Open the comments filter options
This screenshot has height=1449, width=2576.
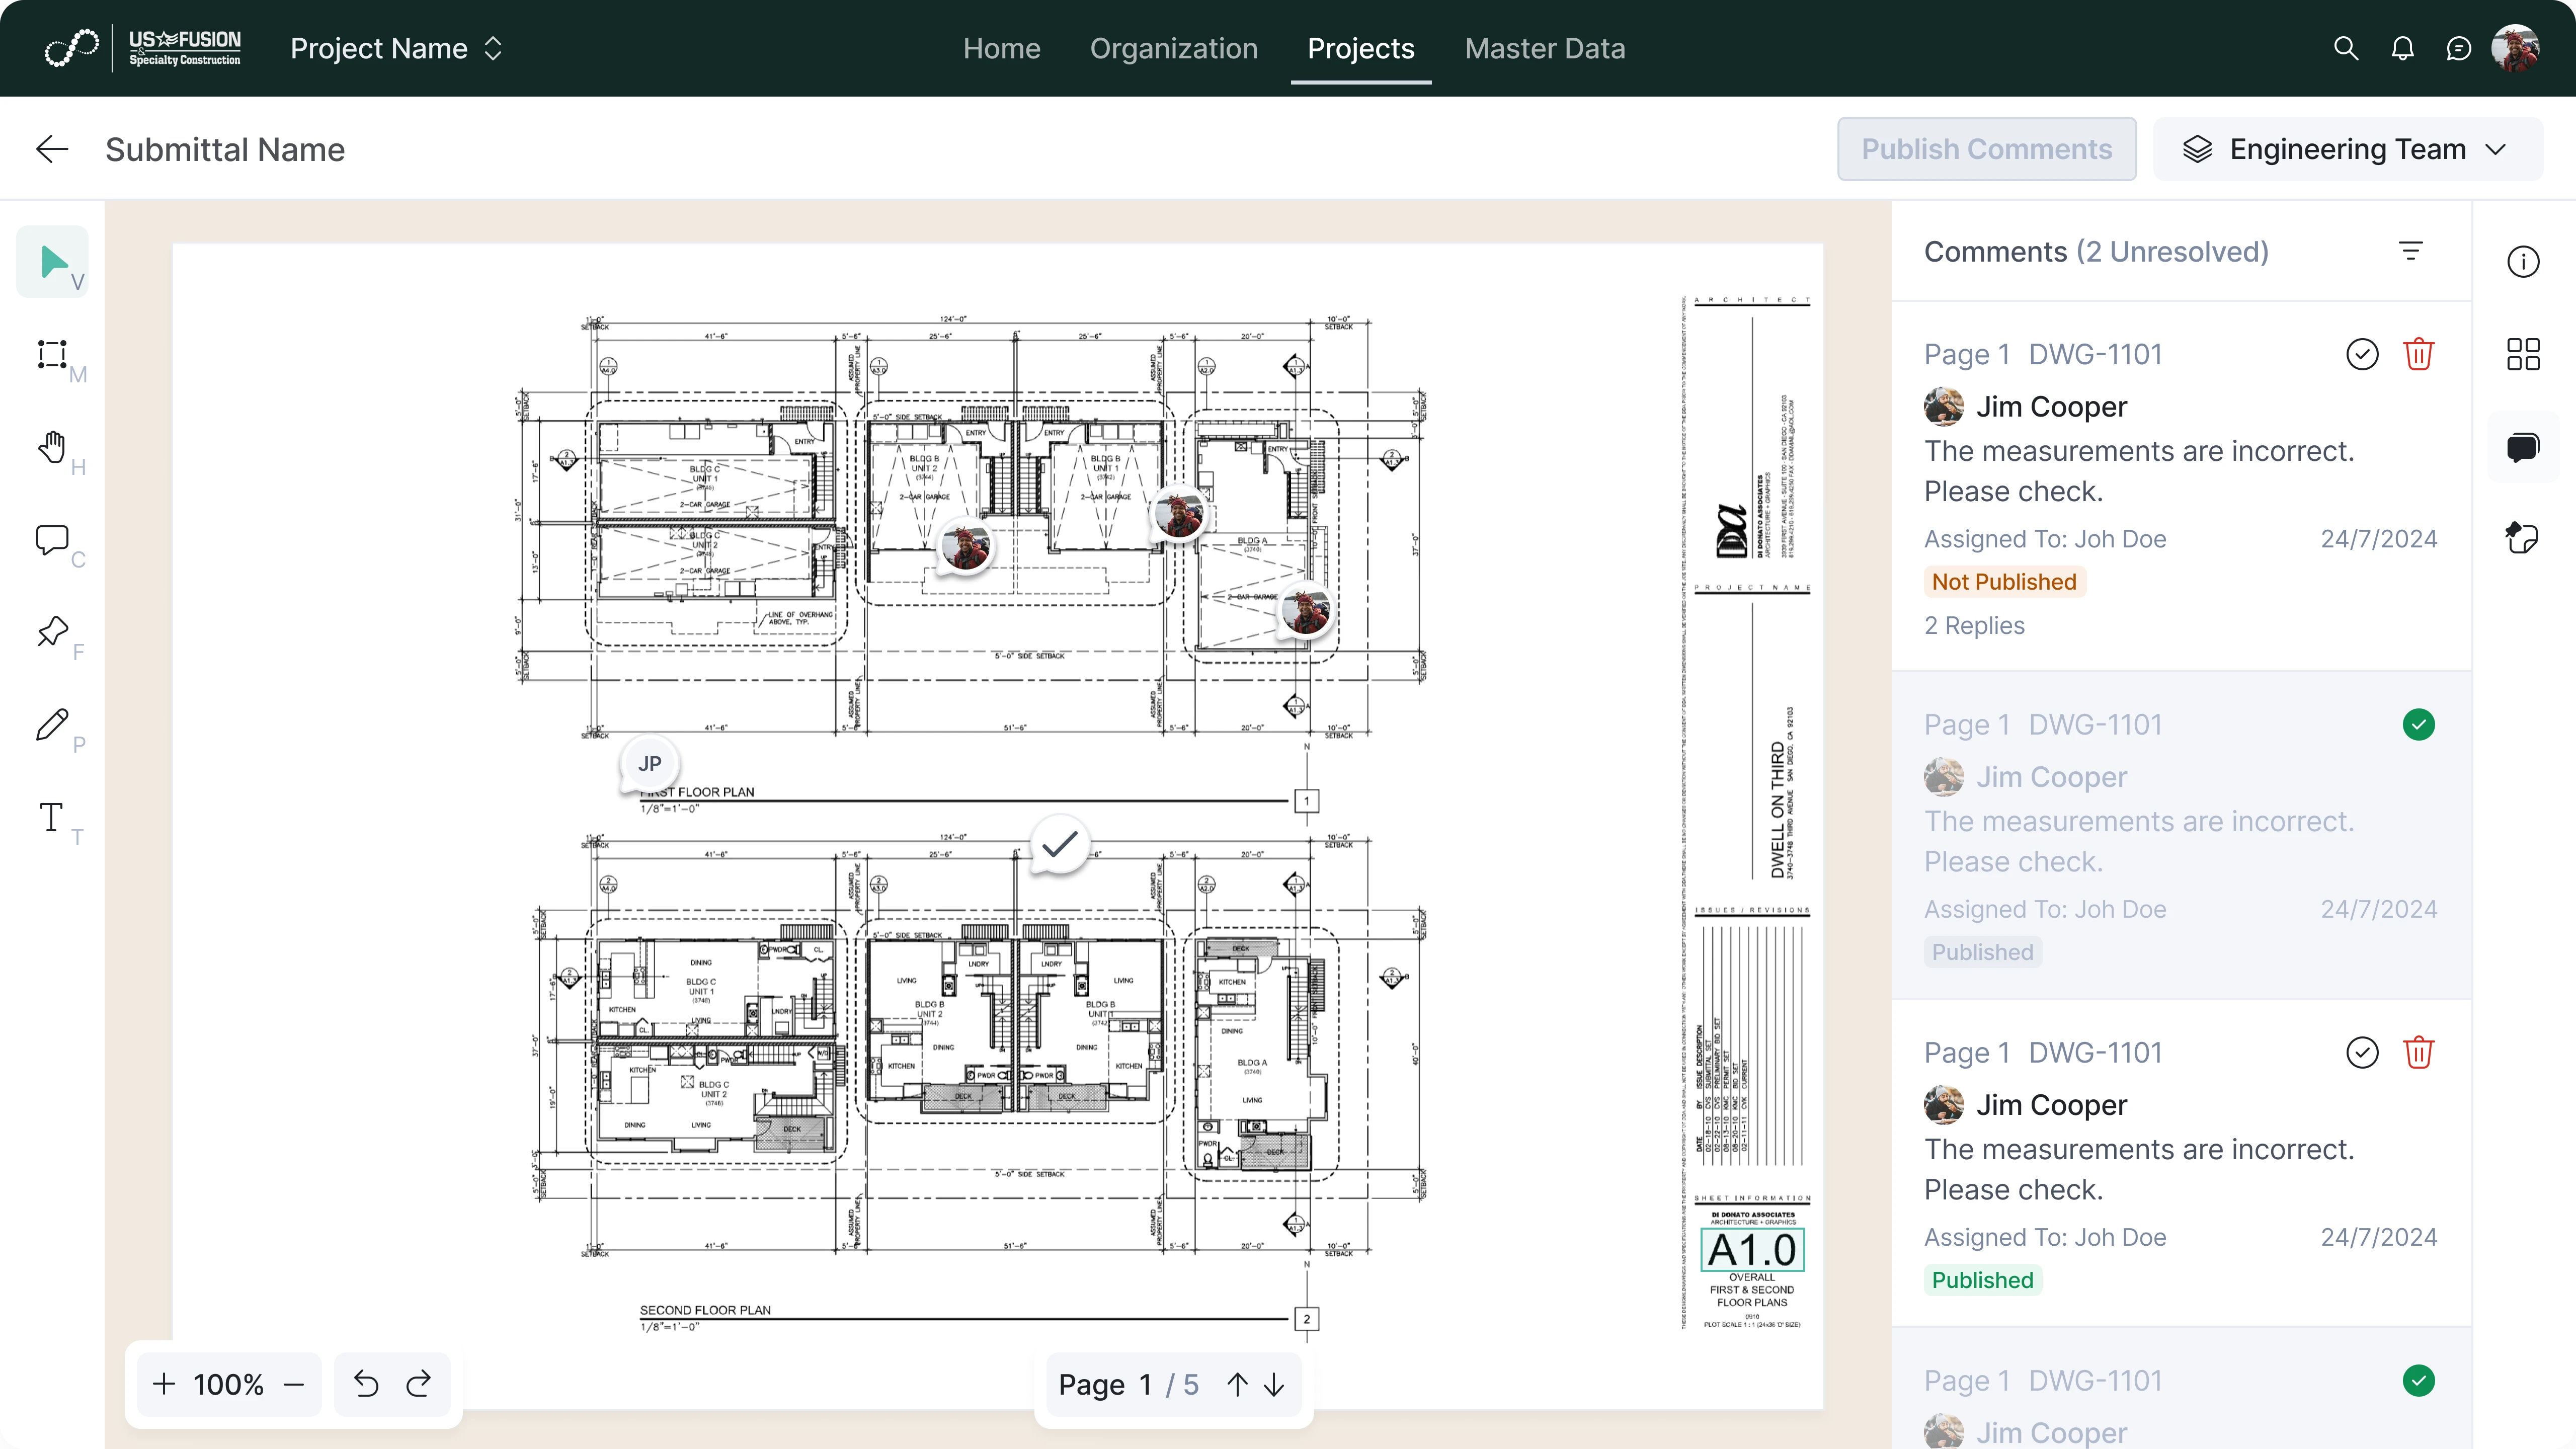tap(2412, 250)
